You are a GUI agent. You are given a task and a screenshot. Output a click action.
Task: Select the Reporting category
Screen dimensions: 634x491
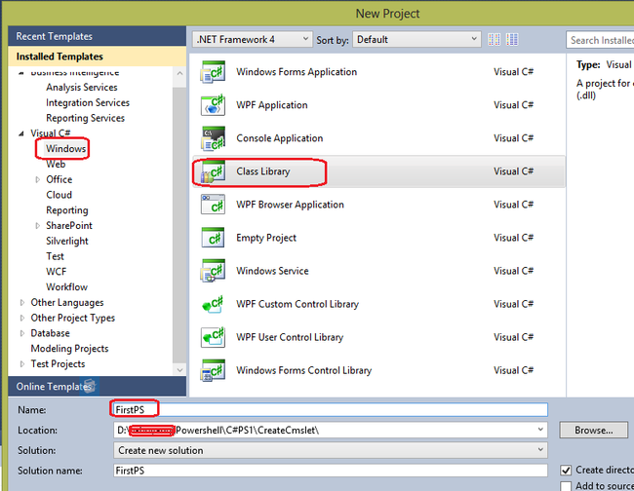67,210
